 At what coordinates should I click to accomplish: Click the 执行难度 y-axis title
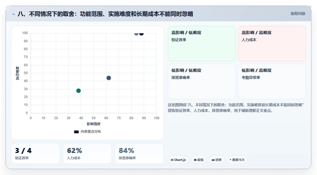(x=18, y=73)
